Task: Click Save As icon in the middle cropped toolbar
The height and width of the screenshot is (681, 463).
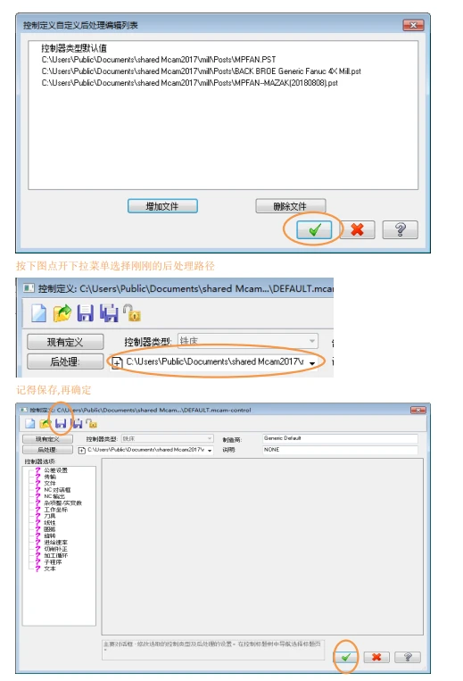Action: [109, 313]
